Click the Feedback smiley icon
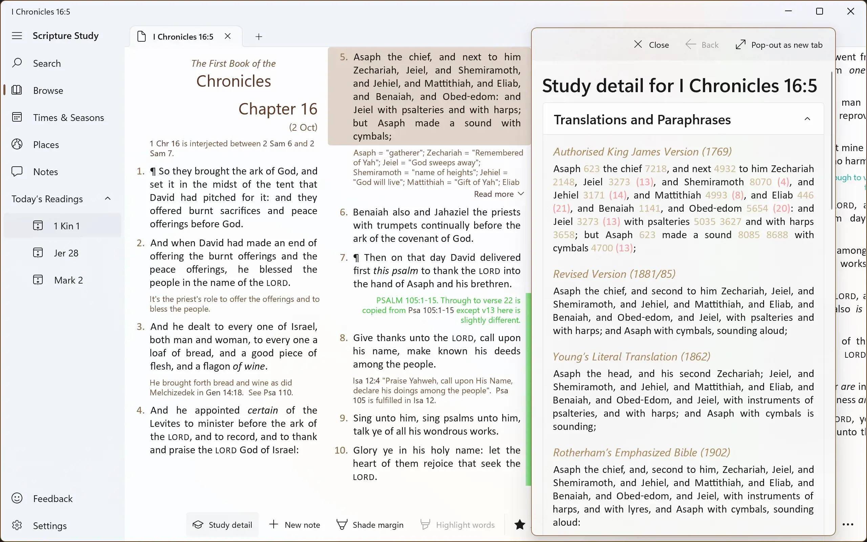Image resolution: width=867 pixels, height=542 pixels. (17, 498)
